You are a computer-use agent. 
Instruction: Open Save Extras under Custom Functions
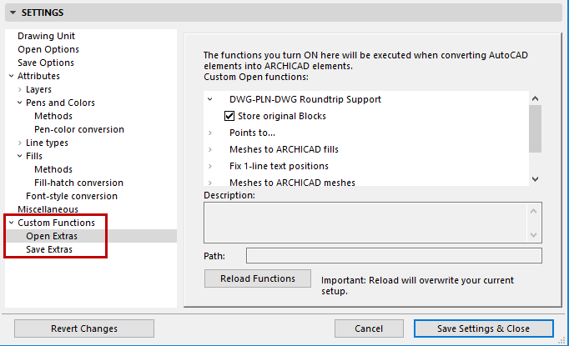(x=49, y=249)
